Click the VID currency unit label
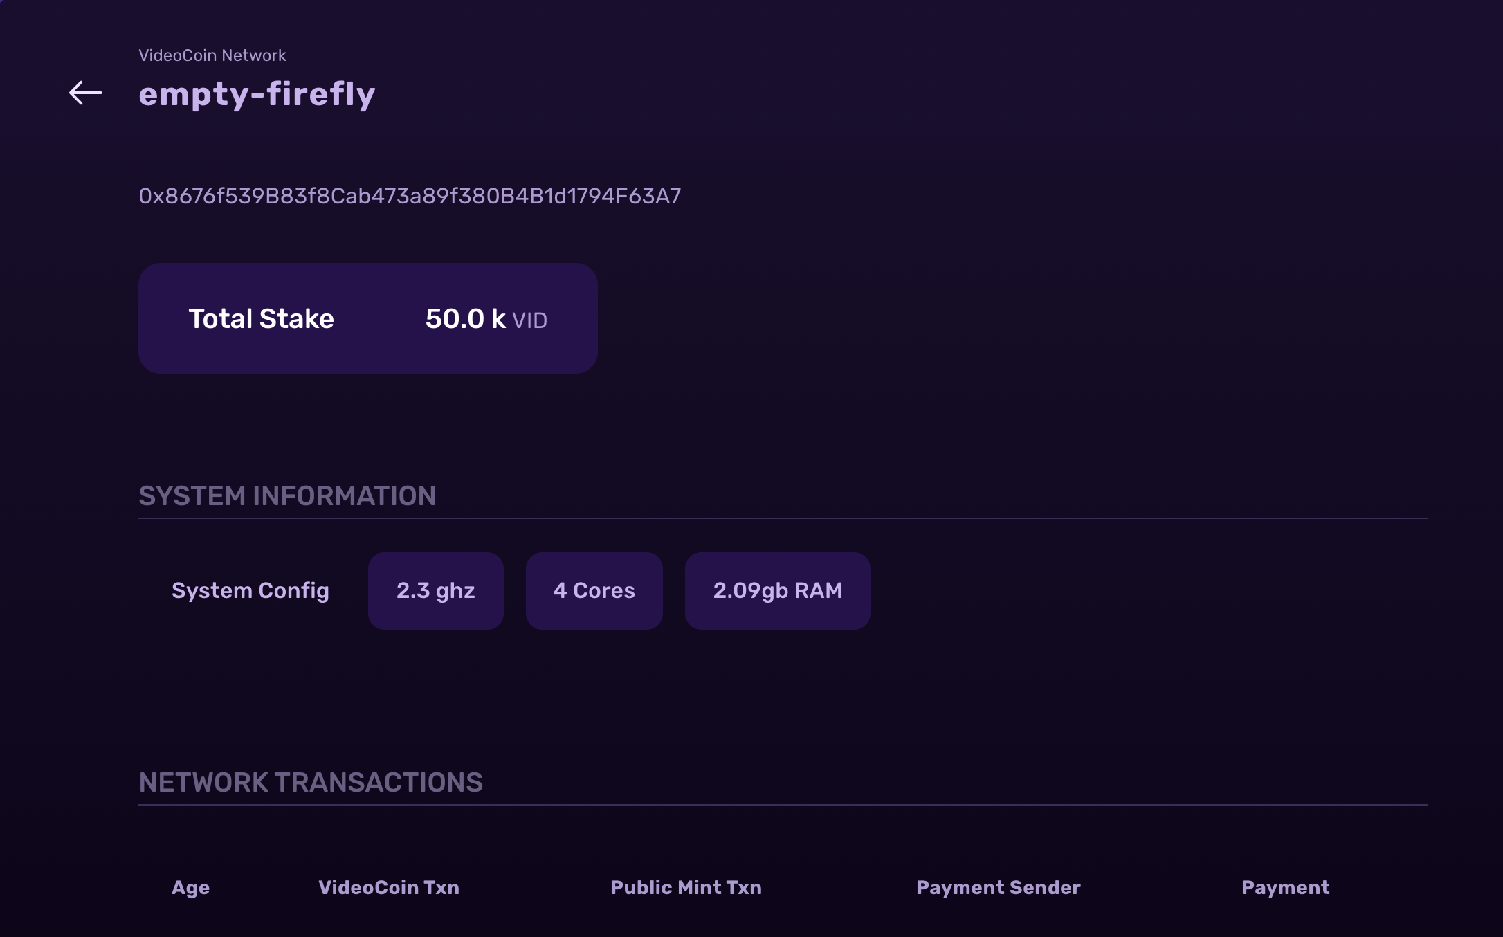Screen dimensions: 1503x937 click(x=530, y=320)
